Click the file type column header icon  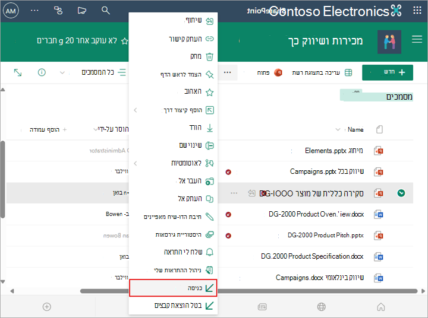pyautogui.click(x=379, y=129)
